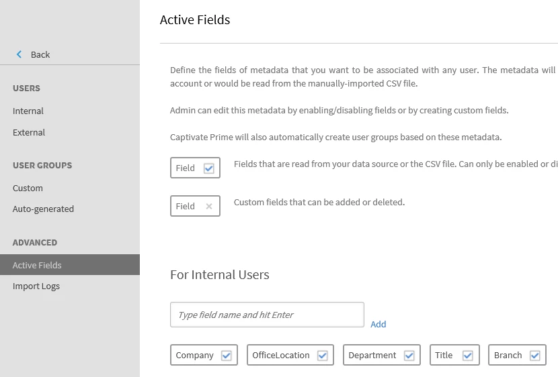Uncheck the Title field checkbox
The height and width of the screenshot is (377, 558).
point(468,356)
